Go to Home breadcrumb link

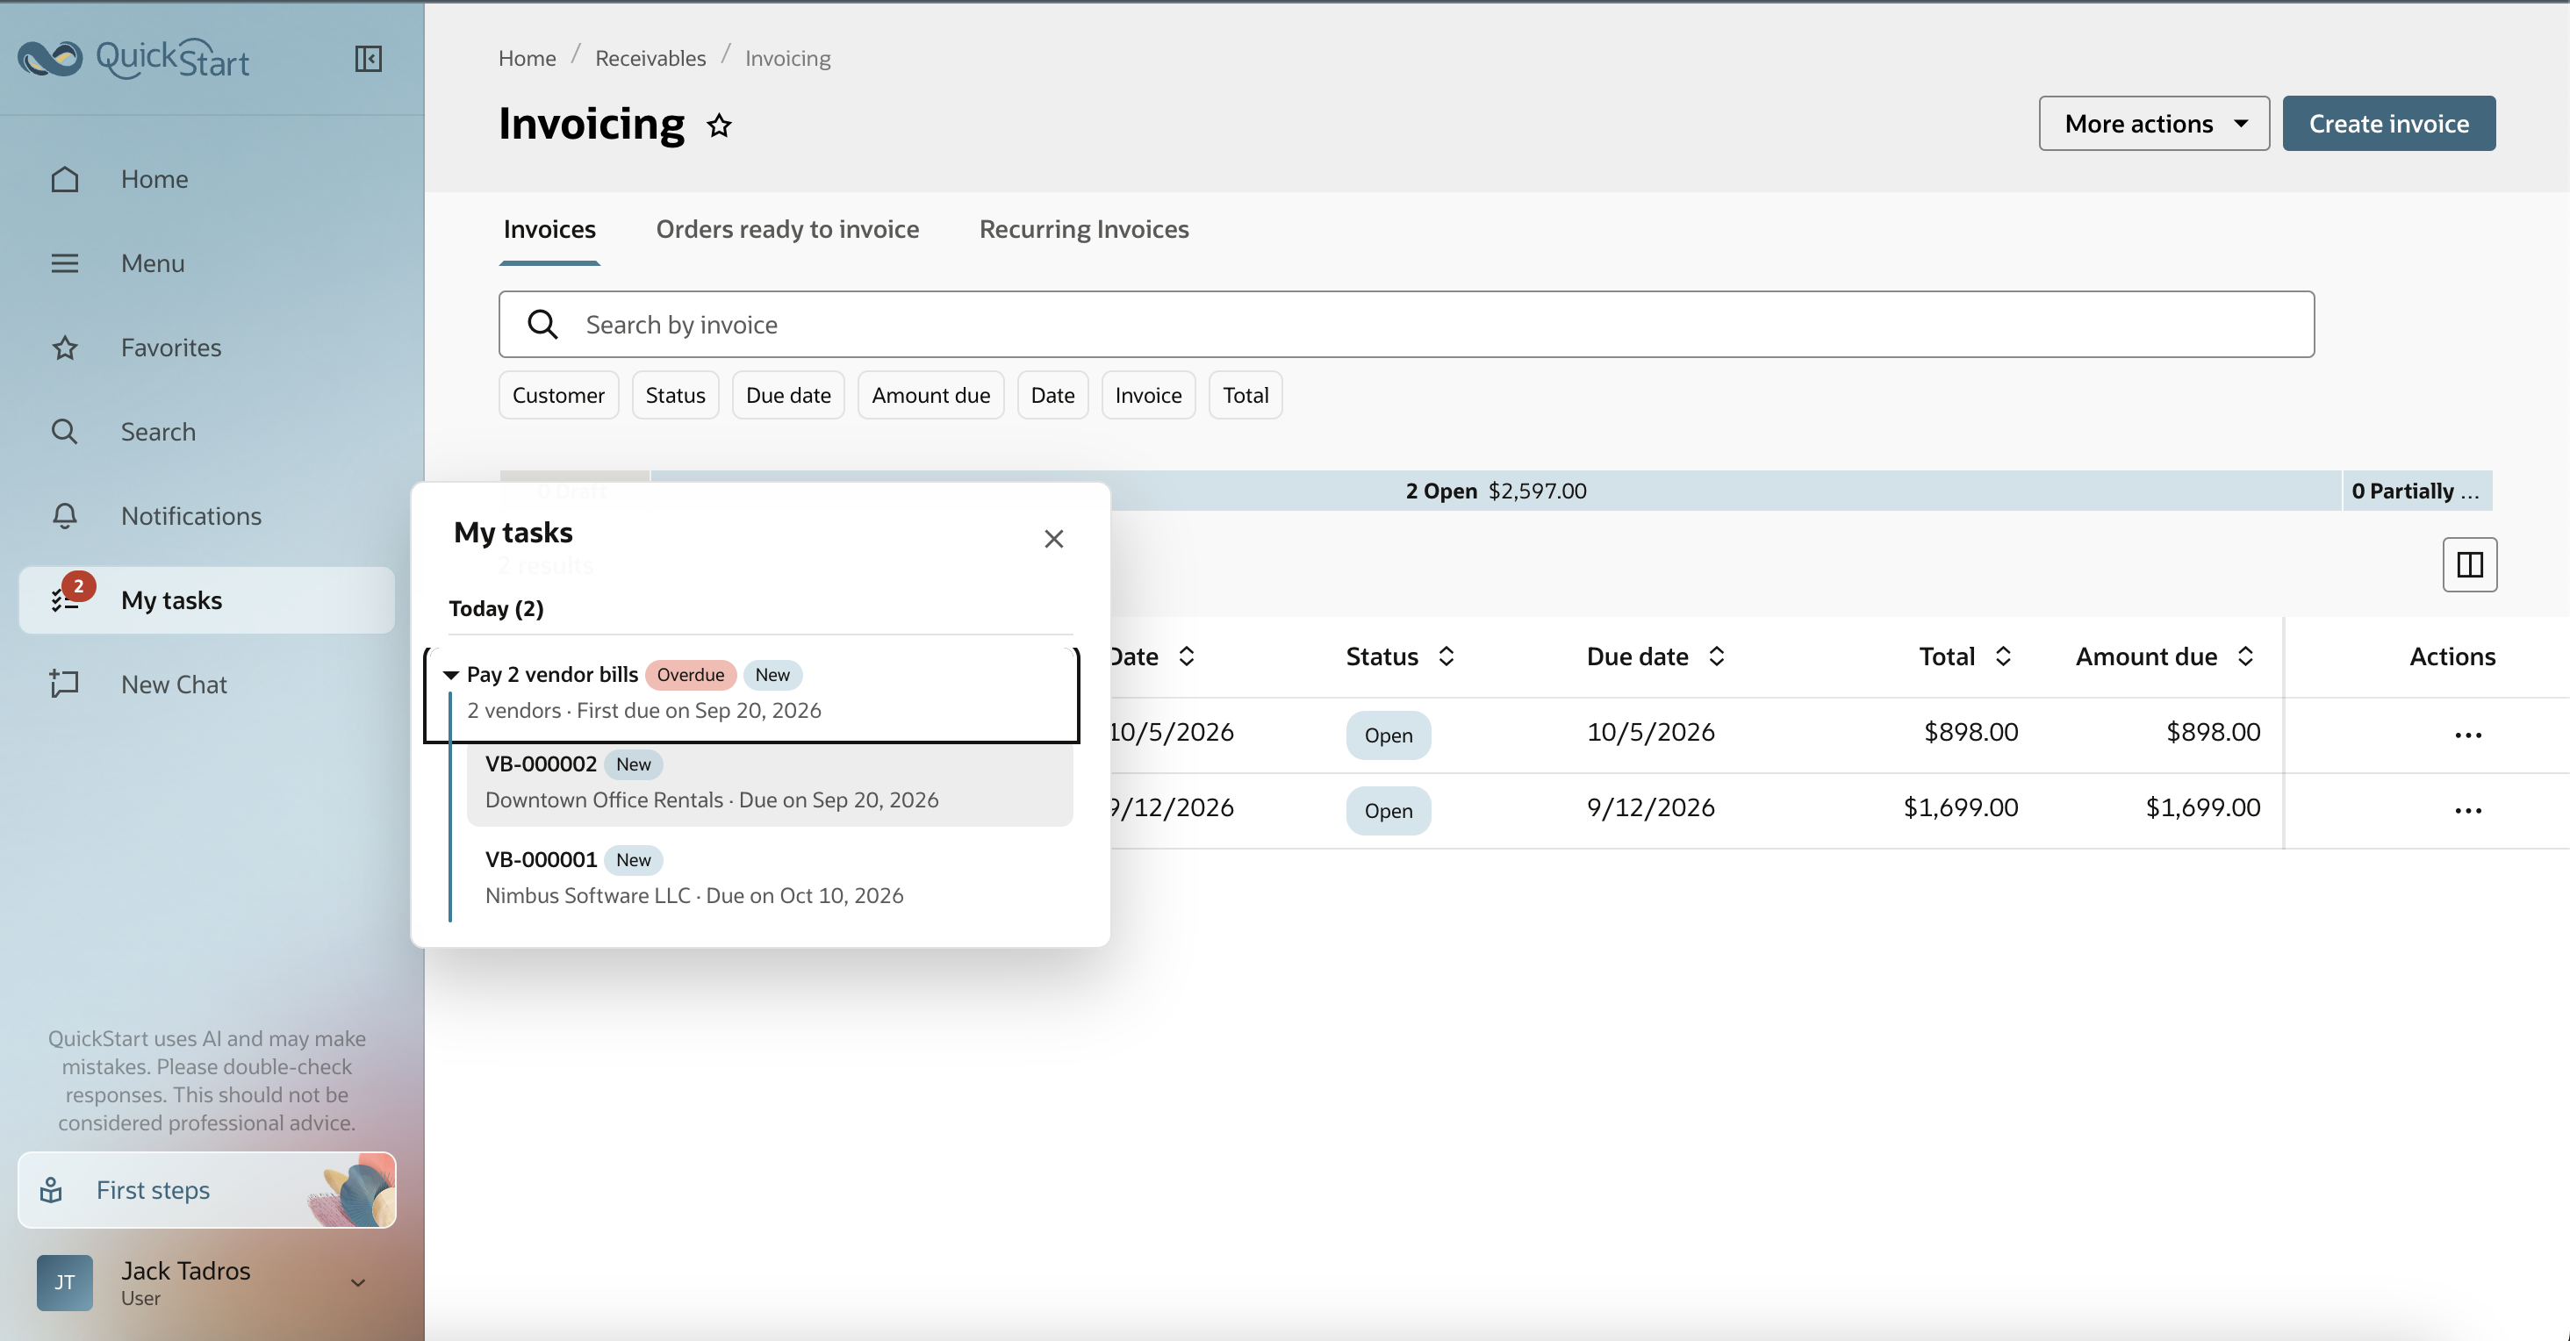pos(527,58)
